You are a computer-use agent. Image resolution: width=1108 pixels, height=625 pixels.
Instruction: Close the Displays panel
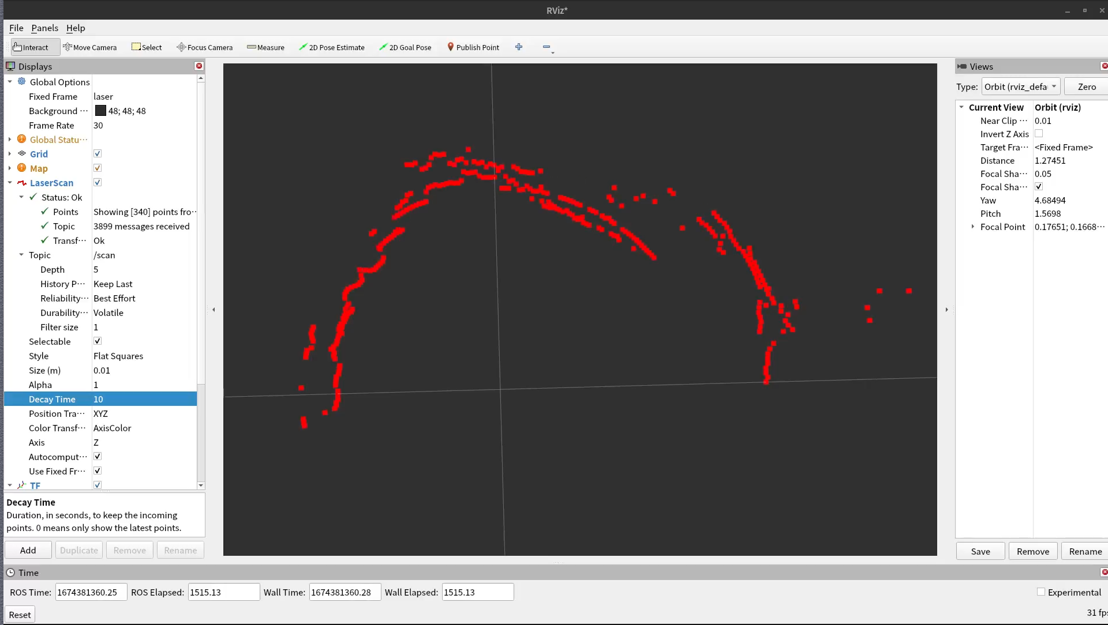pos(199,66)
